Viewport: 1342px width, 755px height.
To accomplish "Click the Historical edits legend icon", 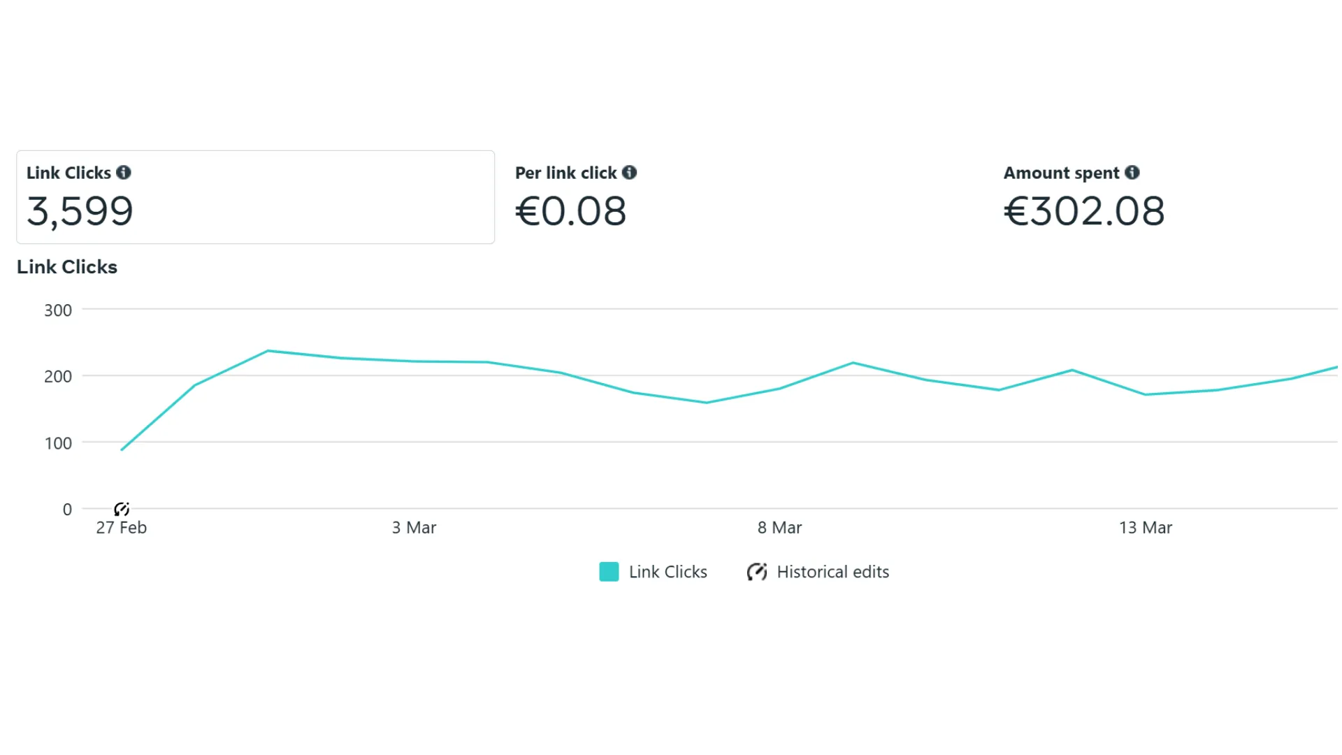I will (x=757, y=572).
